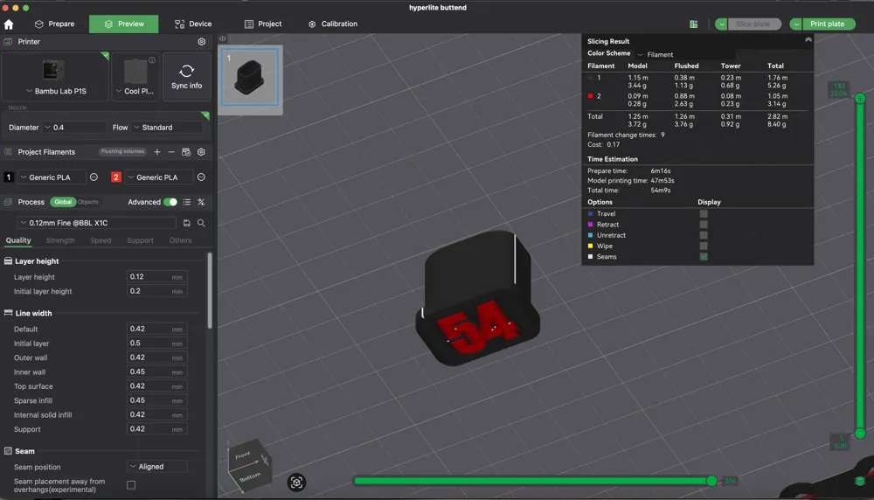Open Flushing volumes button
Image resolution: width=874 pixels, height=500 pixels.
coord(122,151)
